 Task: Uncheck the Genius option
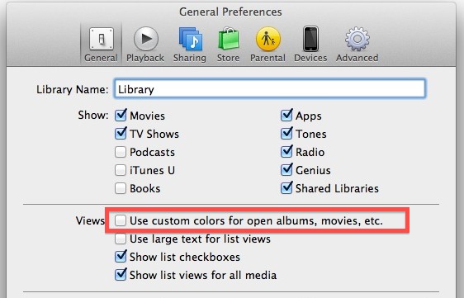point(286,170)
